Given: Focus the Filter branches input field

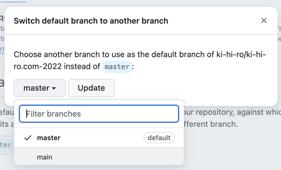Looking at the screenshot, I should pyautogui.click(x=99, y=114).
